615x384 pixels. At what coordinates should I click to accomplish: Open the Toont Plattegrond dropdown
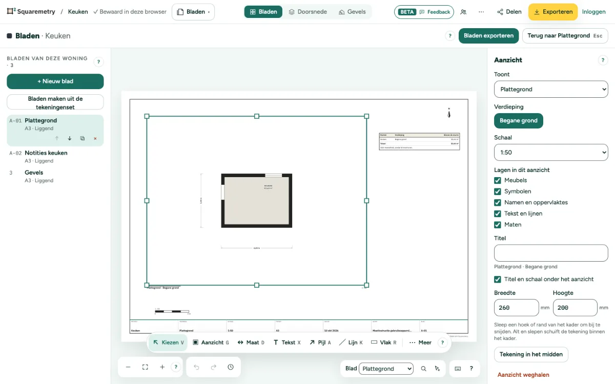pos(551,89)
